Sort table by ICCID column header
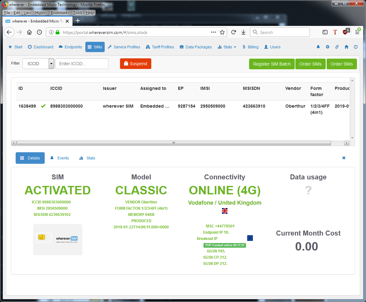This screenshot has height=302, width=366. [x=56, y=88]
